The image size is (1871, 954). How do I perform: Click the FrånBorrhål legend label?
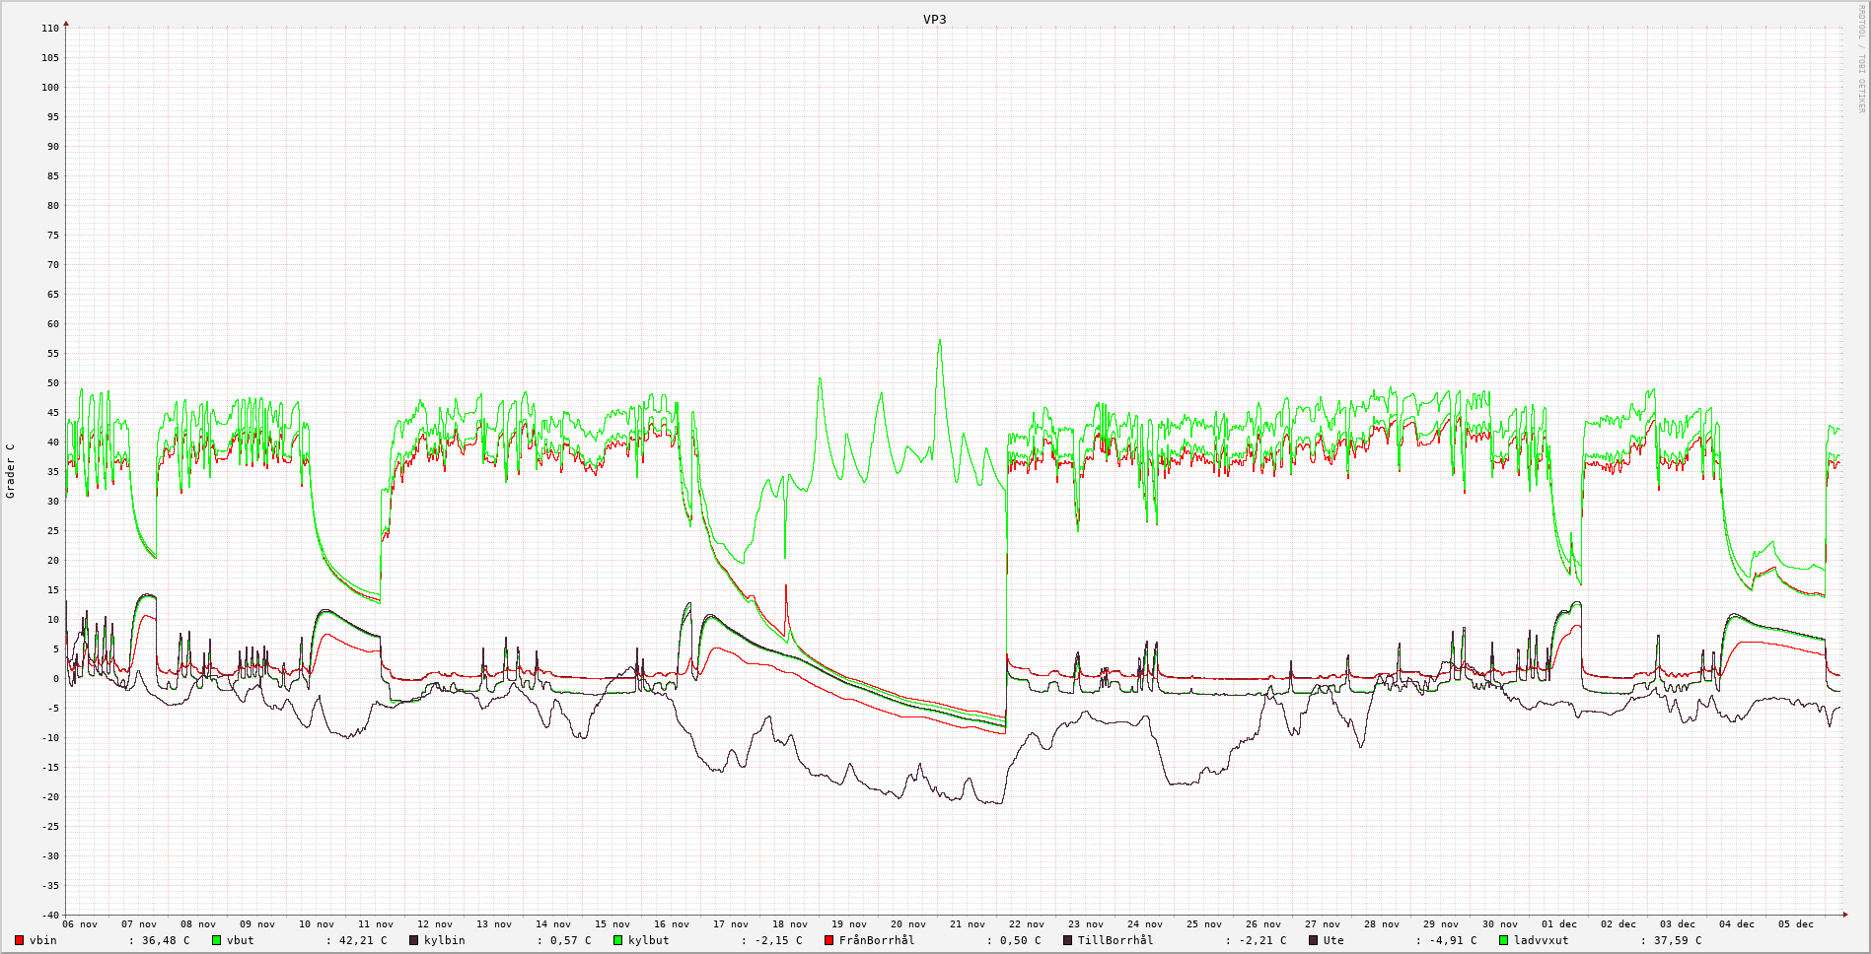(x=877, y=940)
